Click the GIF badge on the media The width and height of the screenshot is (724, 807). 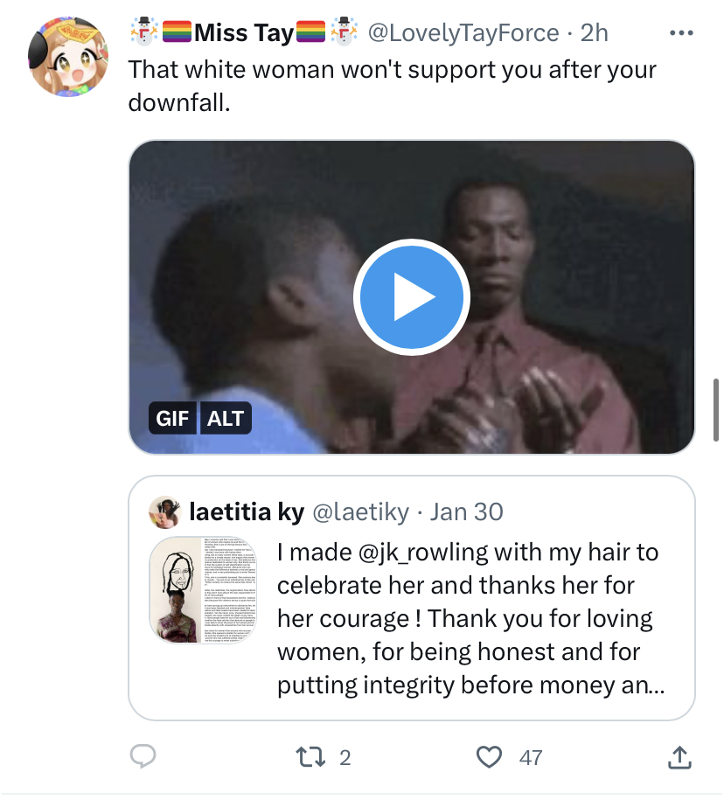[172, 418]
